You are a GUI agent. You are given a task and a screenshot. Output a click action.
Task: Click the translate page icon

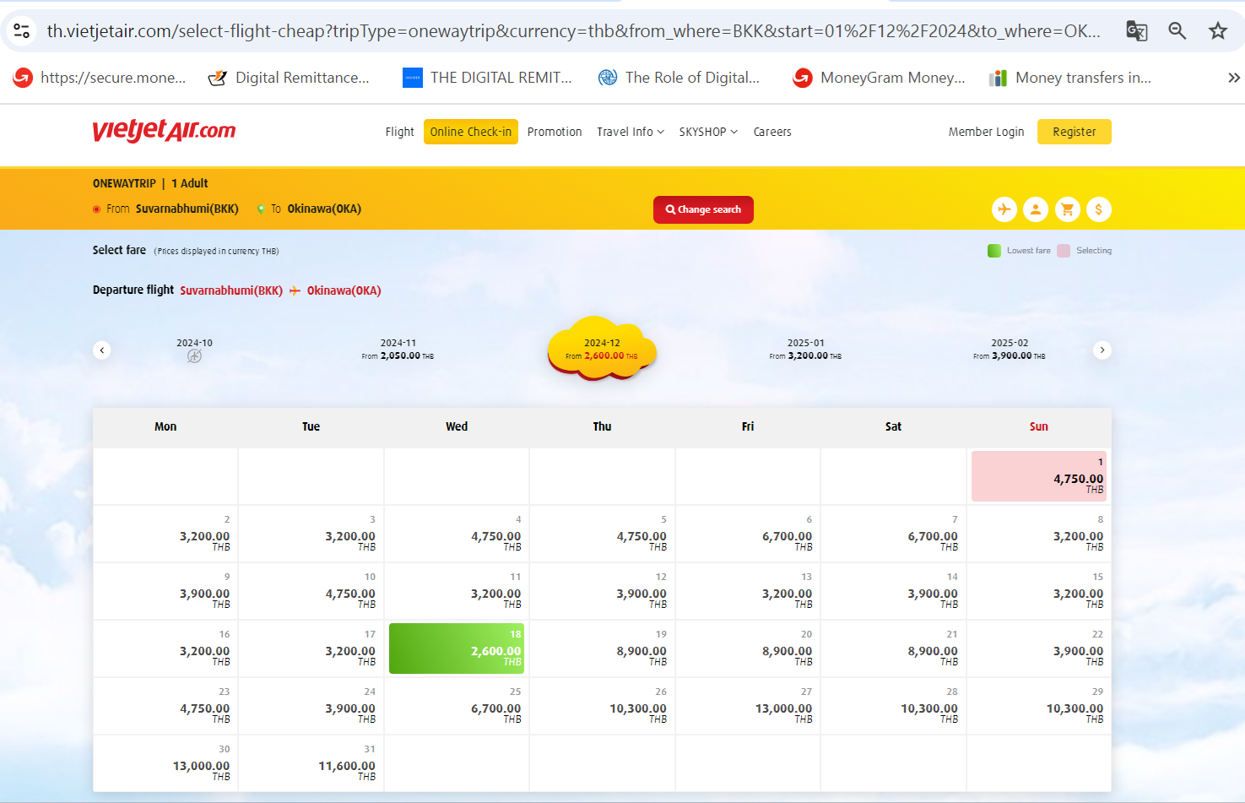point(1137,31)
